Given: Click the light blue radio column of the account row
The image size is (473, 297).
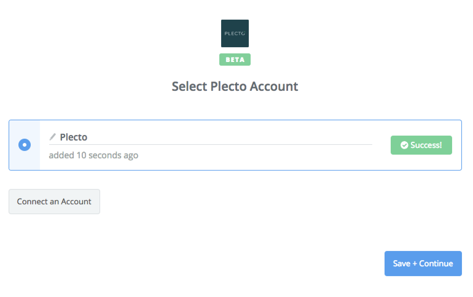Looking at the screenshot, I should coord(25,145).
